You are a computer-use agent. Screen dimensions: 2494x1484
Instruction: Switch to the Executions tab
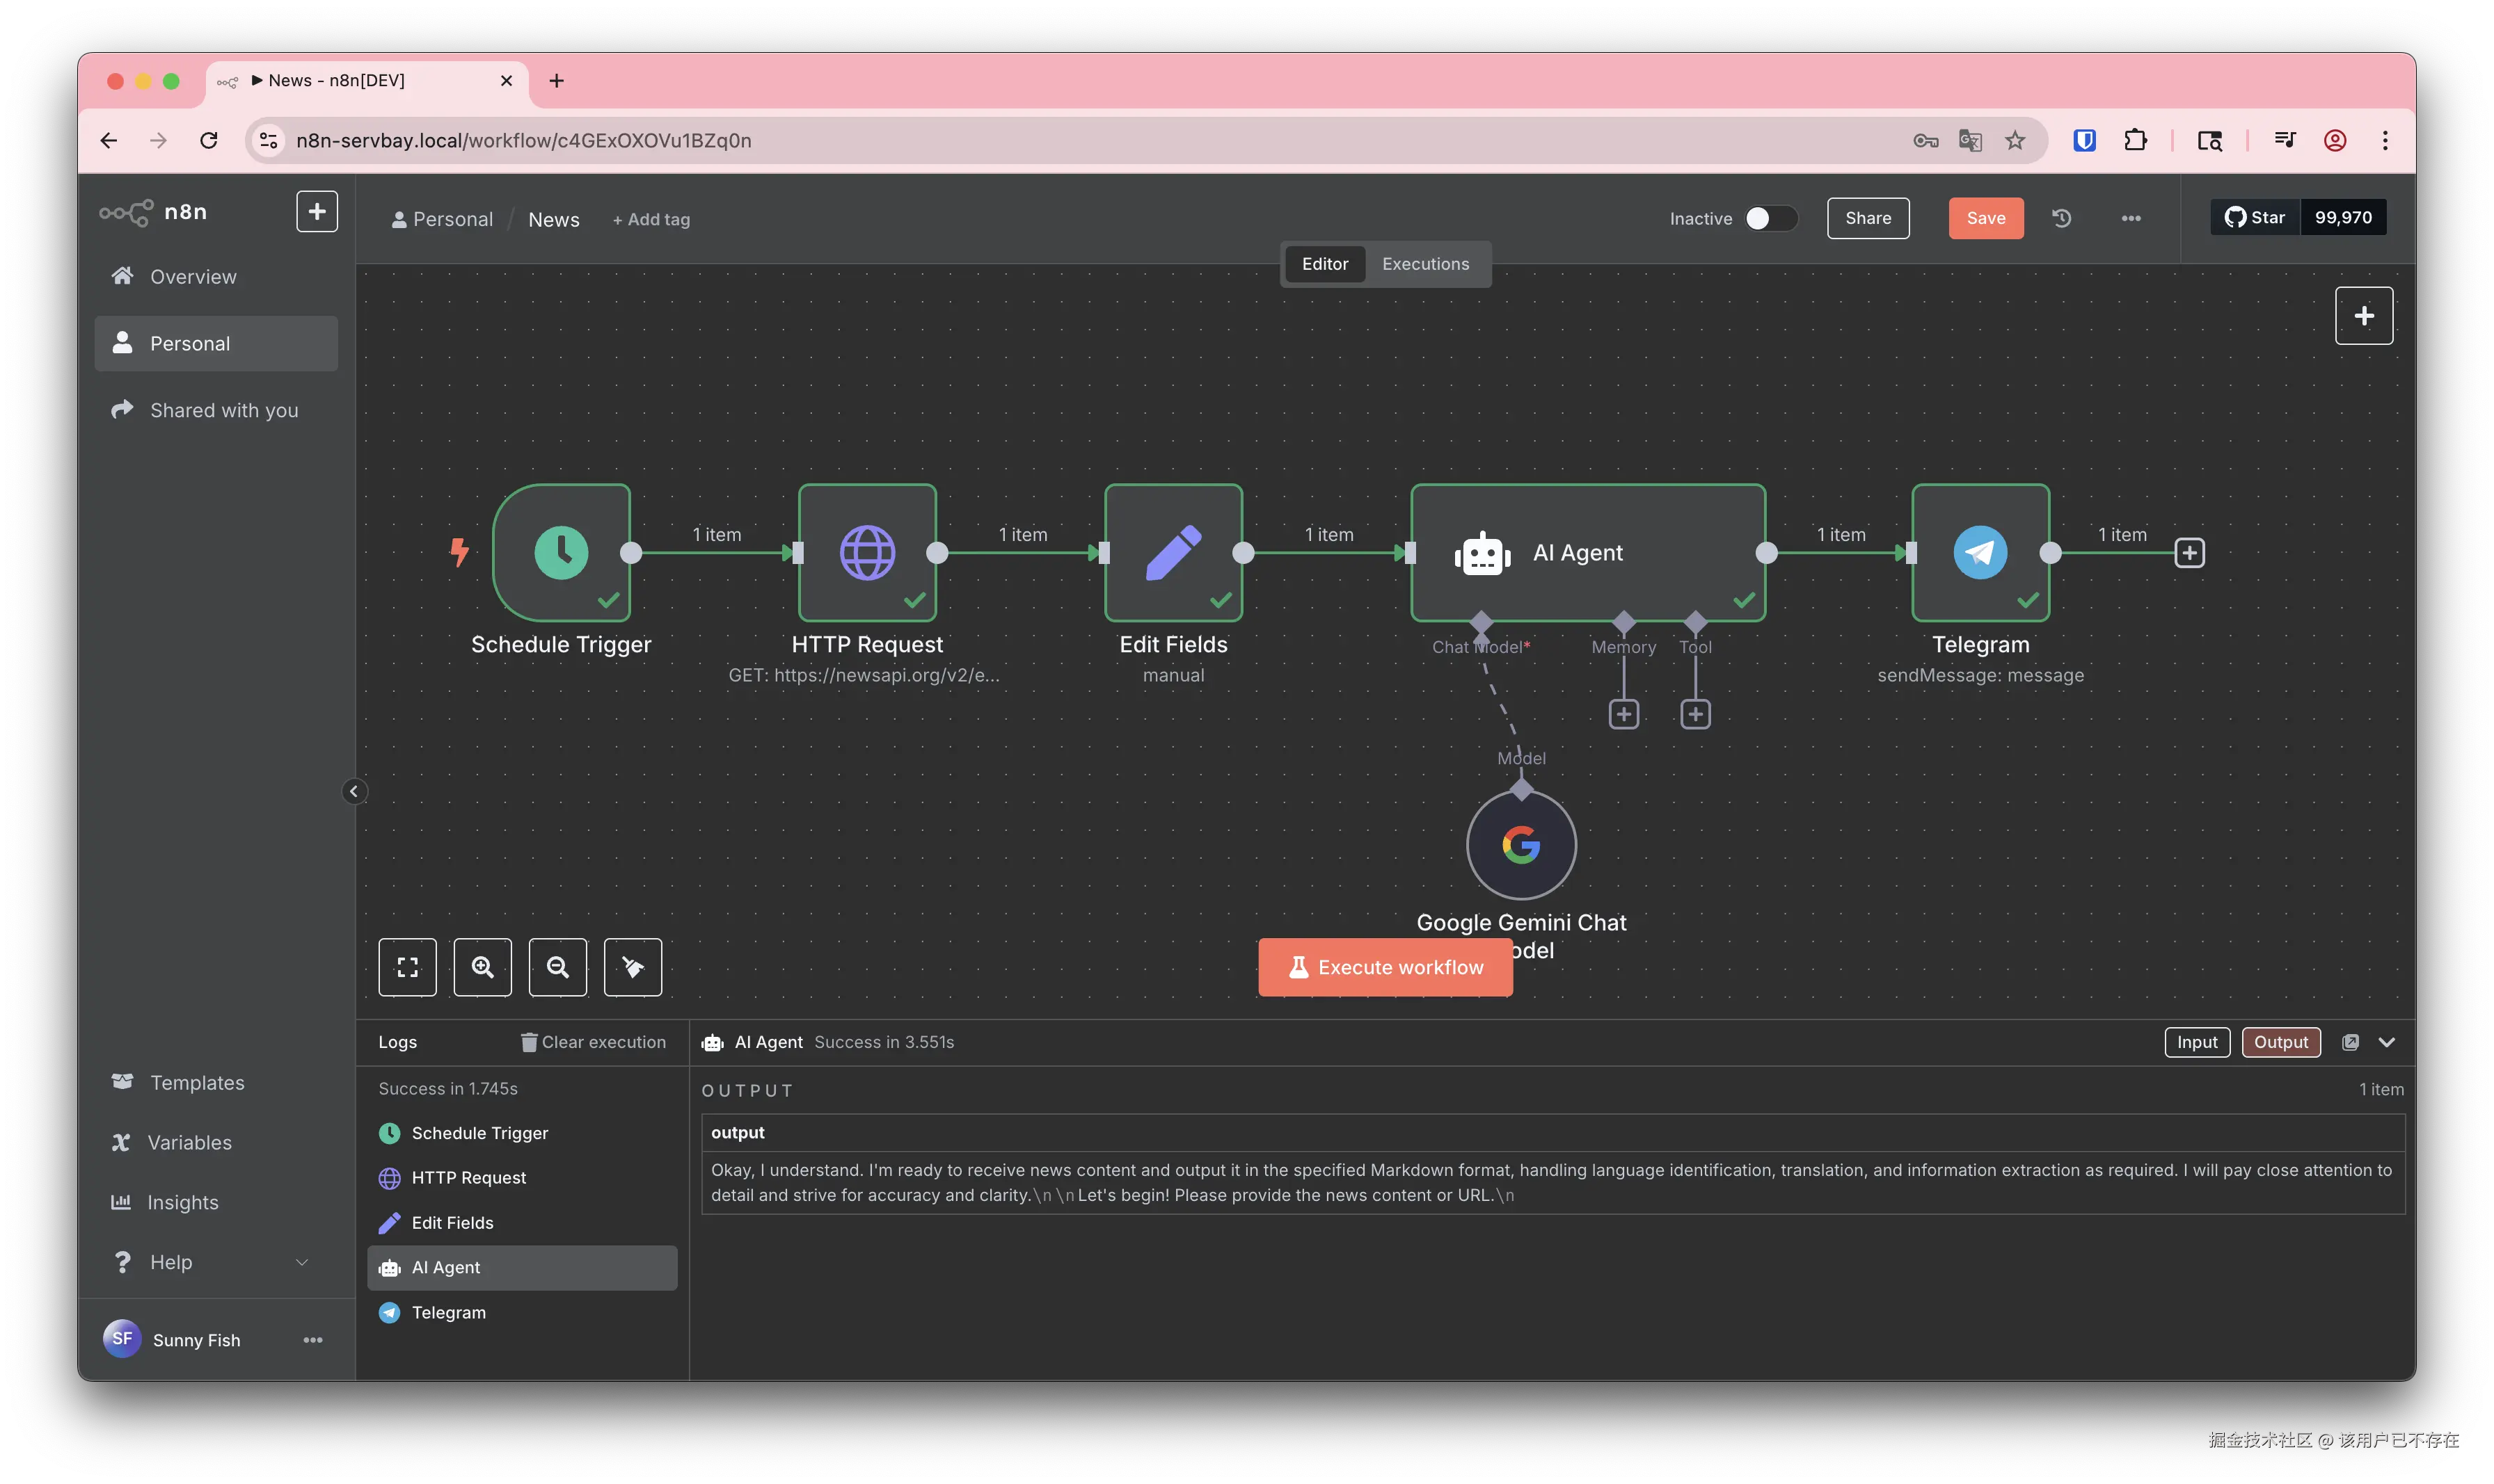click(1424, 264)
